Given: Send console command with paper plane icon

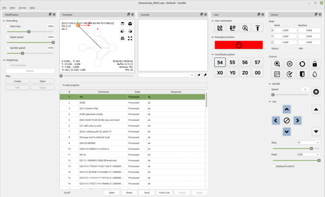Looking at the screenshot, I should 199,75.
